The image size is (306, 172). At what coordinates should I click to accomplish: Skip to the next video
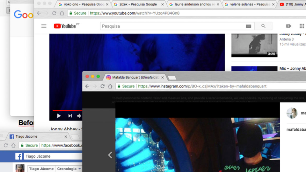coord(70,116)
